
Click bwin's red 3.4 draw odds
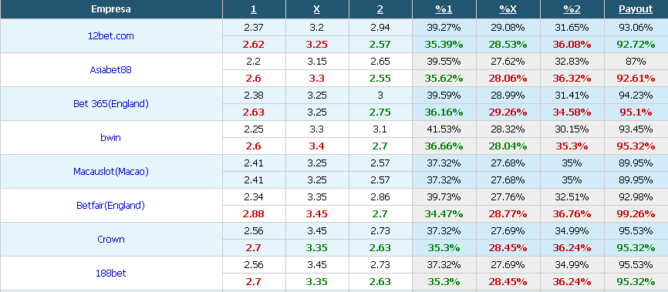click(317, 146)
